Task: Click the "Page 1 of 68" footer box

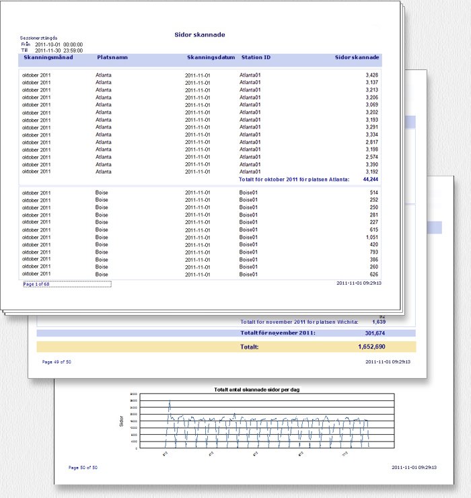Action: (66, 284)
